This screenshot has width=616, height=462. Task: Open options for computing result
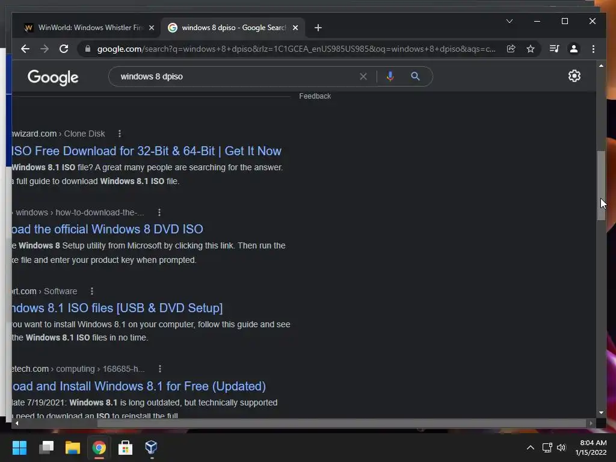point(159,369)
